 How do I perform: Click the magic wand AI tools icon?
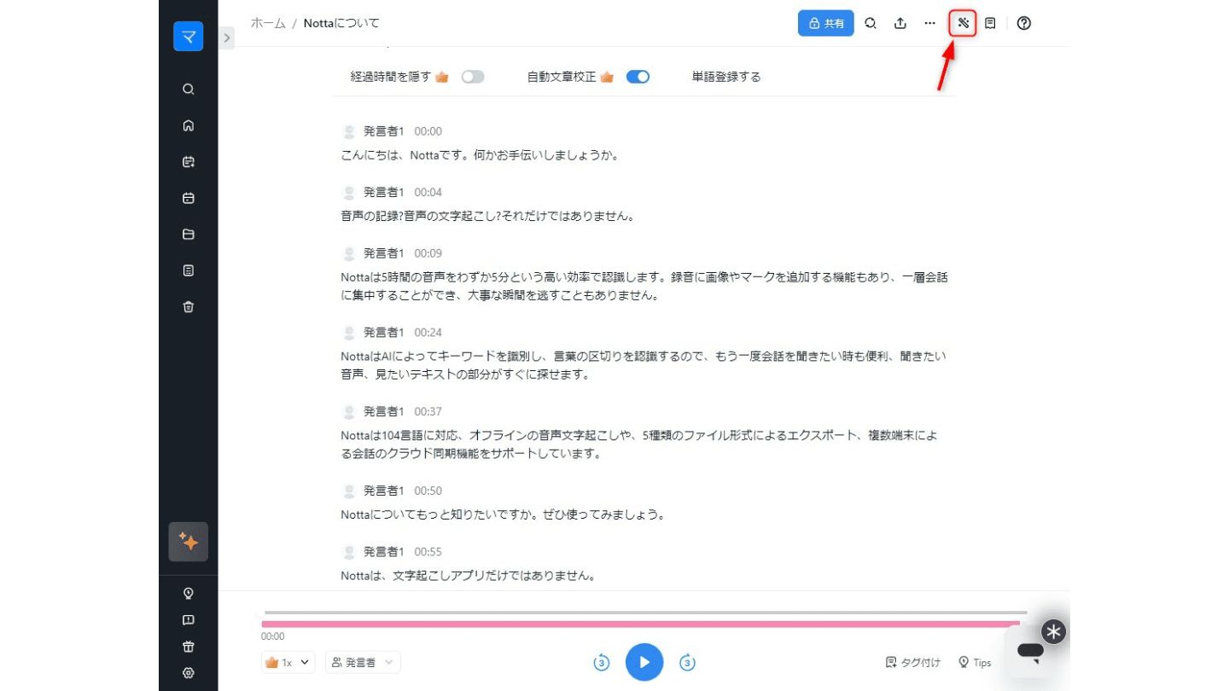tap(963, 23)
